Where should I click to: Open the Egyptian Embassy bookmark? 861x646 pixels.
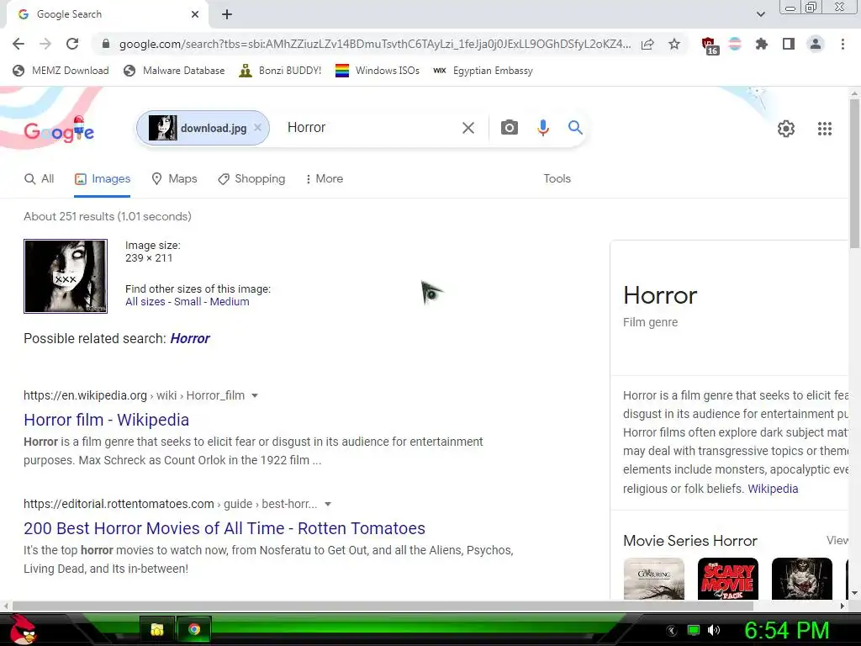pos(483,71)
